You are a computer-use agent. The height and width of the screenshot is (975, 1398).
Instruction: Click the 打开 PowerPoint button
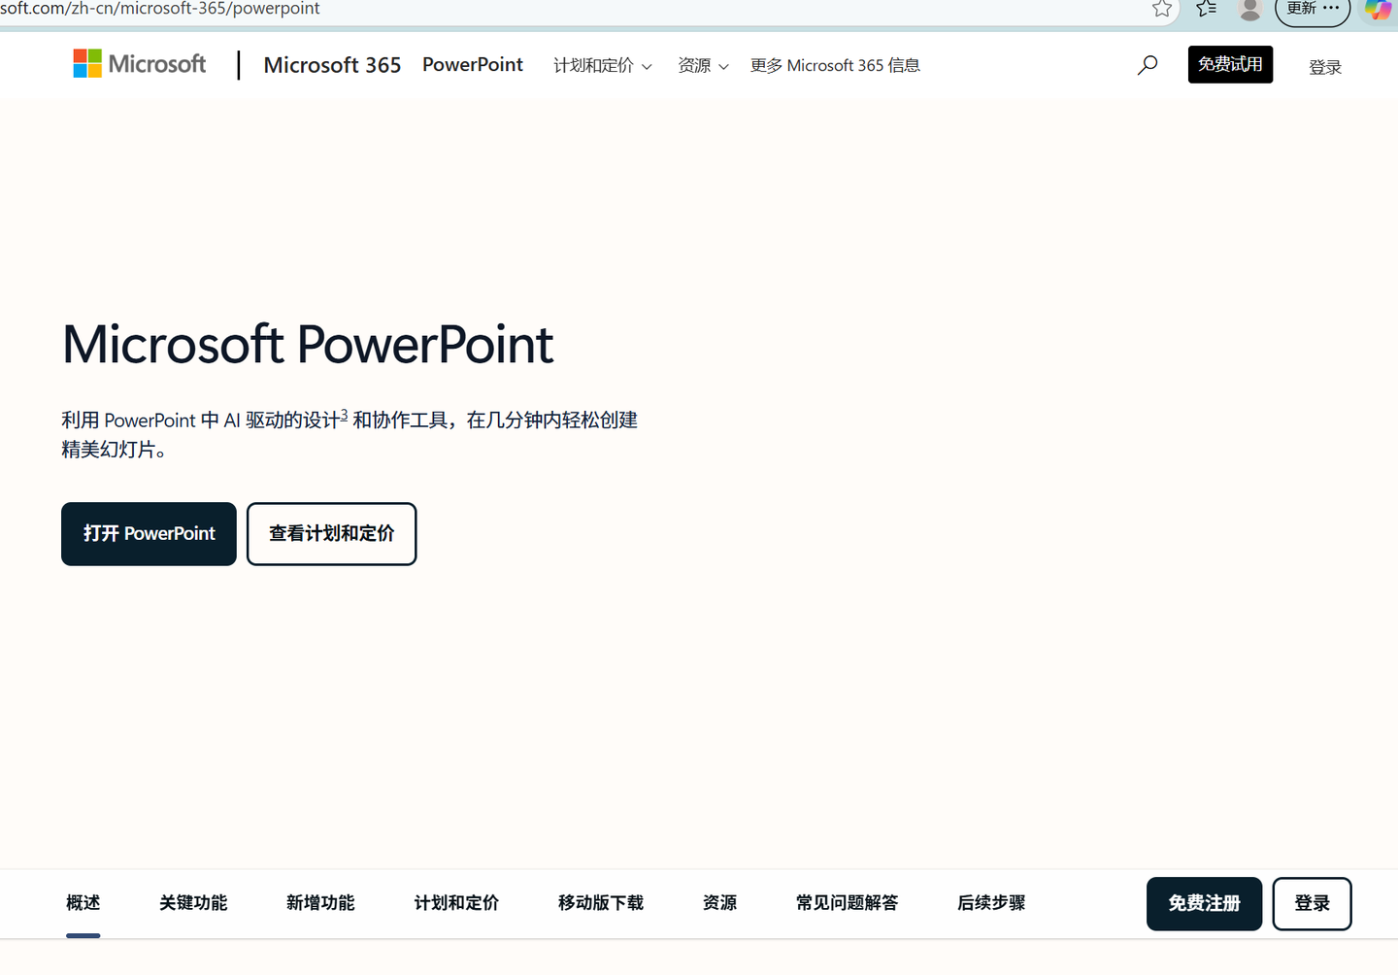point(149,534)
